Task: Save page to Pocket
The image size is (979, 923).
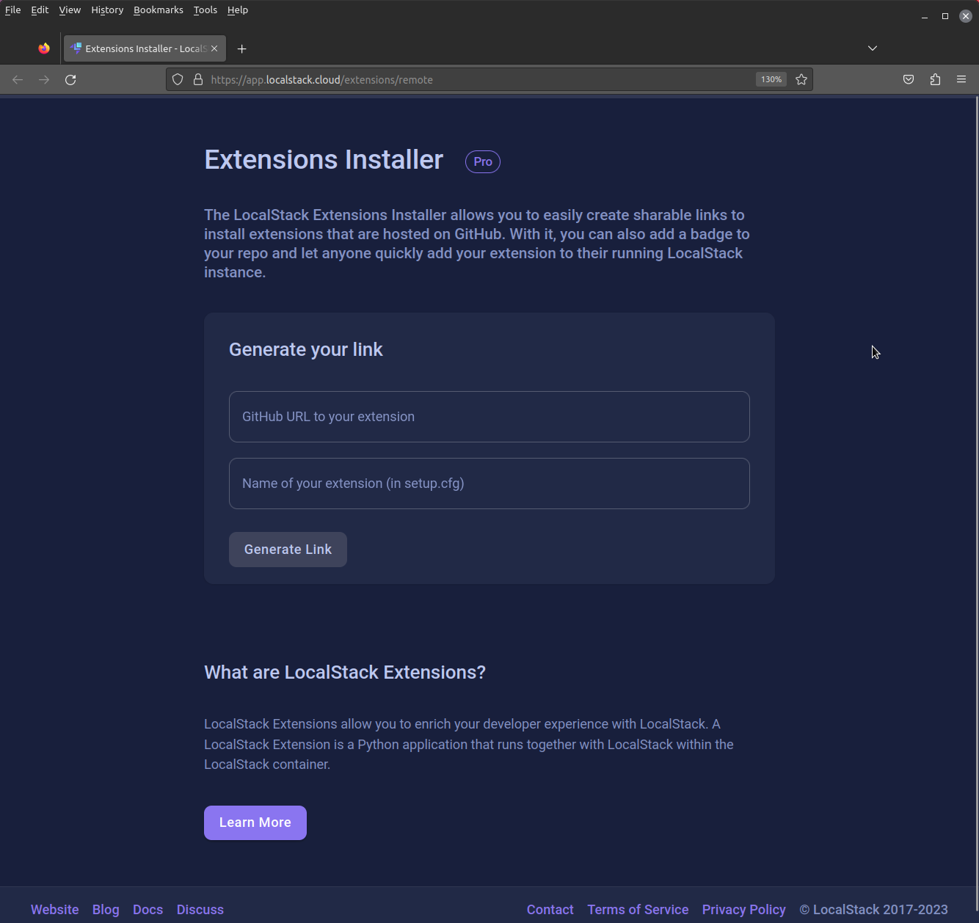Action: point(909,79)
